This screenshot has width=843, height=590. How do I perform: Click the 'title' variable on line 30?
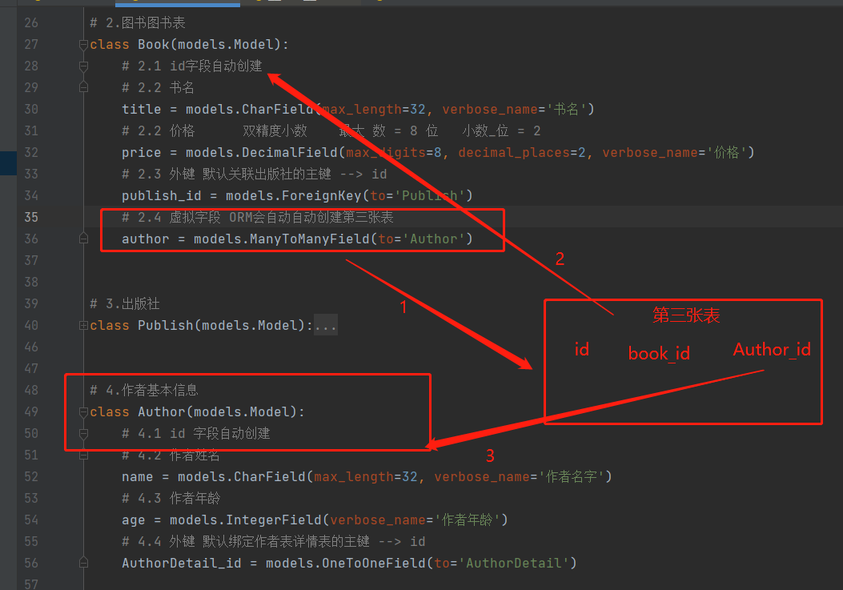pyautogui.click(x=142, y=109)
